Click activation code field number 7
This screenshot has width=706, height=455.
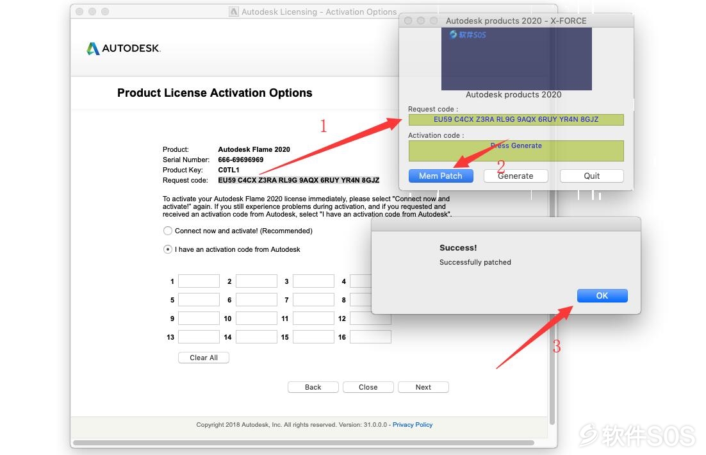coord(313,299)
